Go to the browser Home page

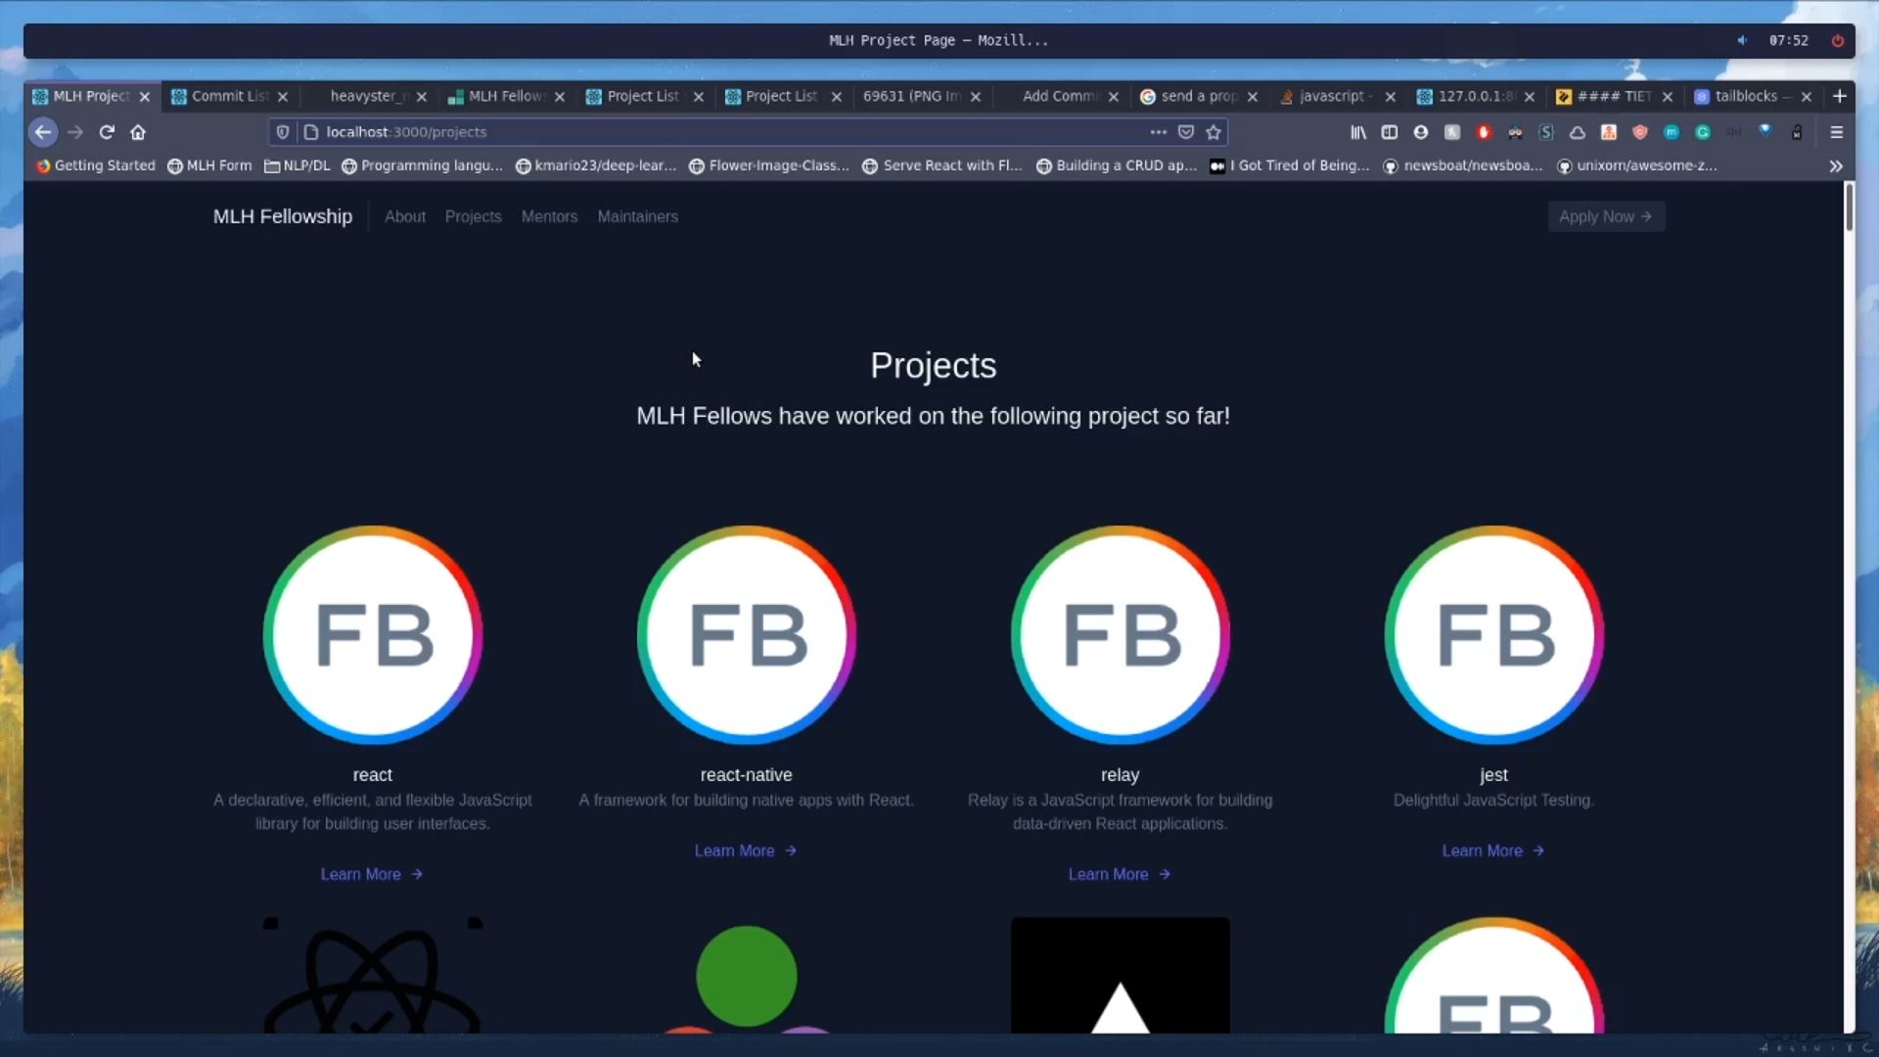click(138, 132)
